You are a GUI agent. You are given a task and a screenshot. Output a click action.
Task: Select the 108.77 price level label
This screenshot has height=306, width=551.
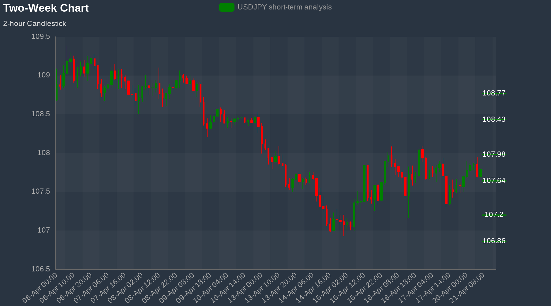[494, 93]
